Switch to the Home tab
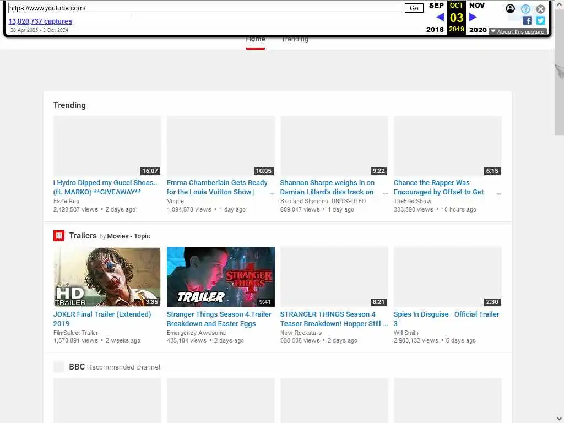Screen dimensions: 564x423 [256, 40]
